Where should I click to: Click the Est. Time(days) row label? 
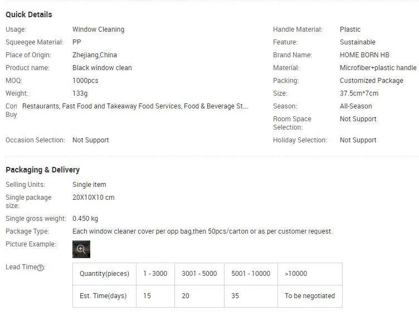[x=103, y=296]
